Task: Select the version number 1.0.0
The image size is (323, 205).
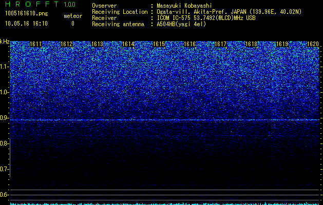Action: pyautogui.click(x=69, y=5)
